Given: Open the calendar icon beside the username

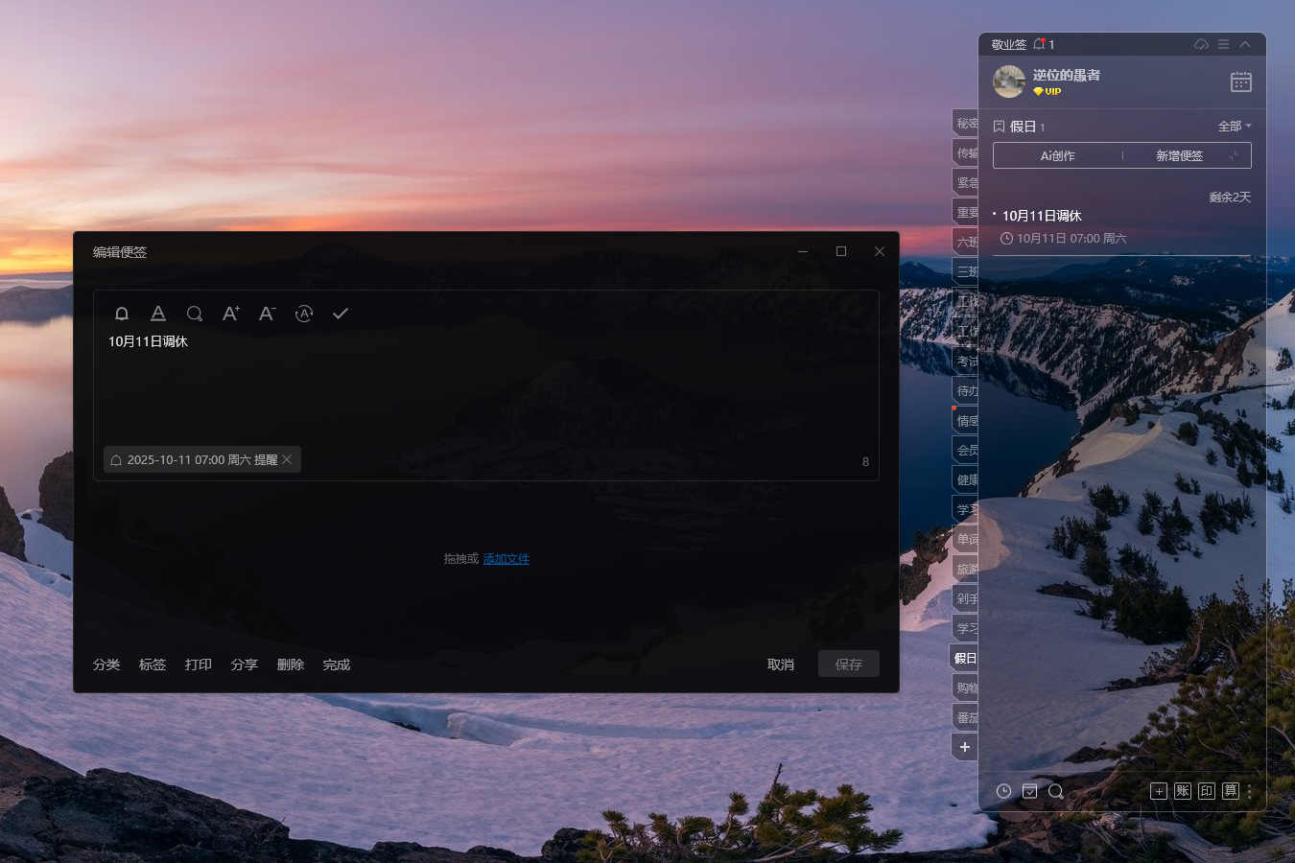Looking at the screenshot, I should click(1240, 82).
